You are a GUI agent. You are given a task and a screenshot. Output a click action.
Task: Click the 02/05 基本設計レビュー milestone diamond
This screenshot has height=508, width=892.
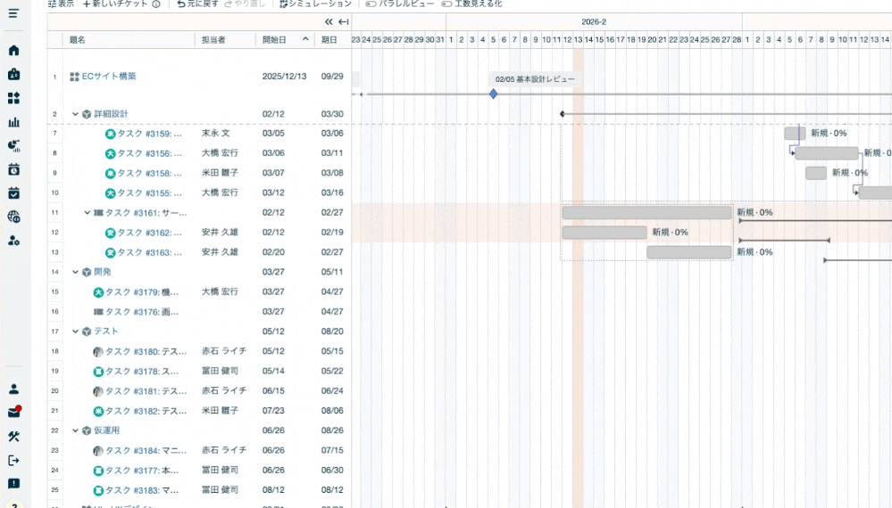point(493,94)
